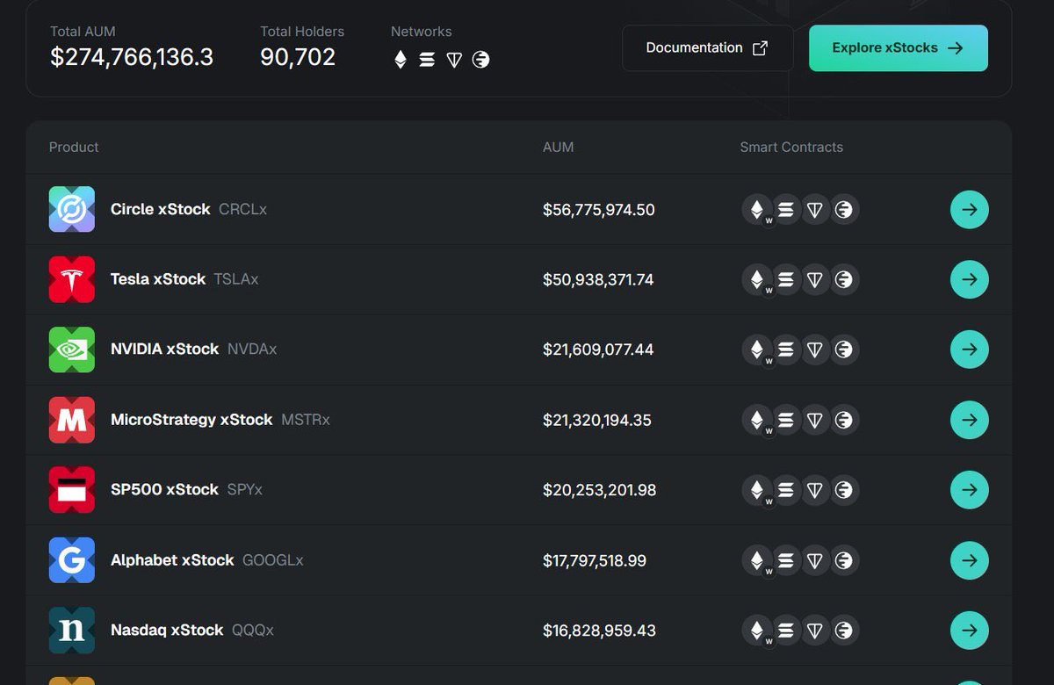Click Solana contract icon for Alphabet xStock
1054x685 pixels.
(x=786, y=560)
